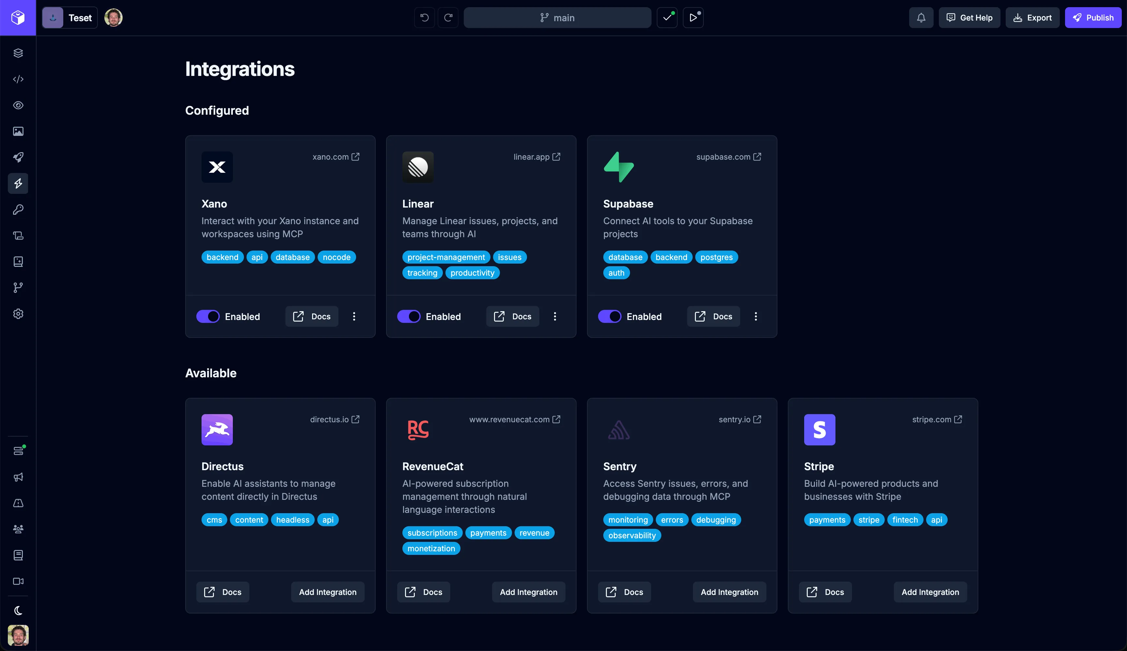Viewport: 1127px width, 651px height.
Task: Click the Rocket deploy icon in the sidebar
Action: (18, 157)
